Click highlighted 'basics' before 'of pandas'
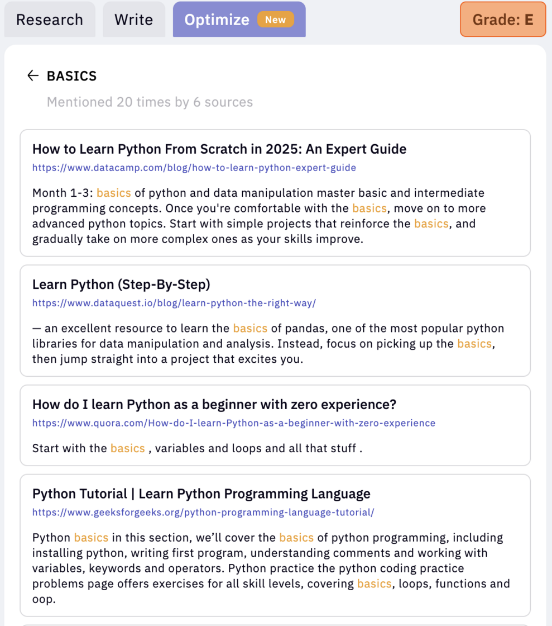This screenshot has width=552, height=626. point(250,328)
